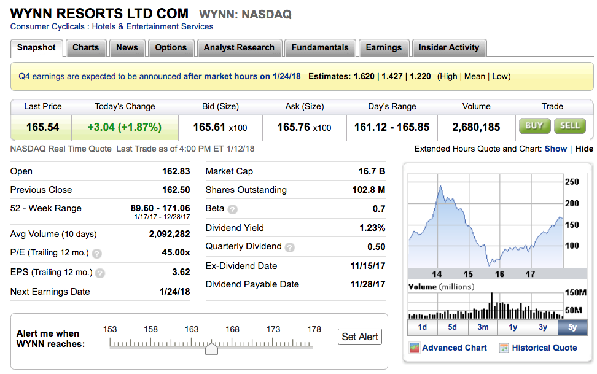
Task: Show extended hours quote and chart
Action: click(x=555, y=149)
